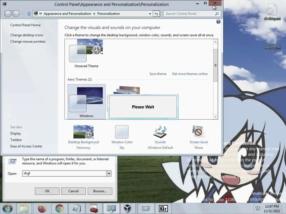The height and width of the screenshot is (214, 286).
Task: Switch to the Run dialog taskbar button
Action: pos(146,208)
